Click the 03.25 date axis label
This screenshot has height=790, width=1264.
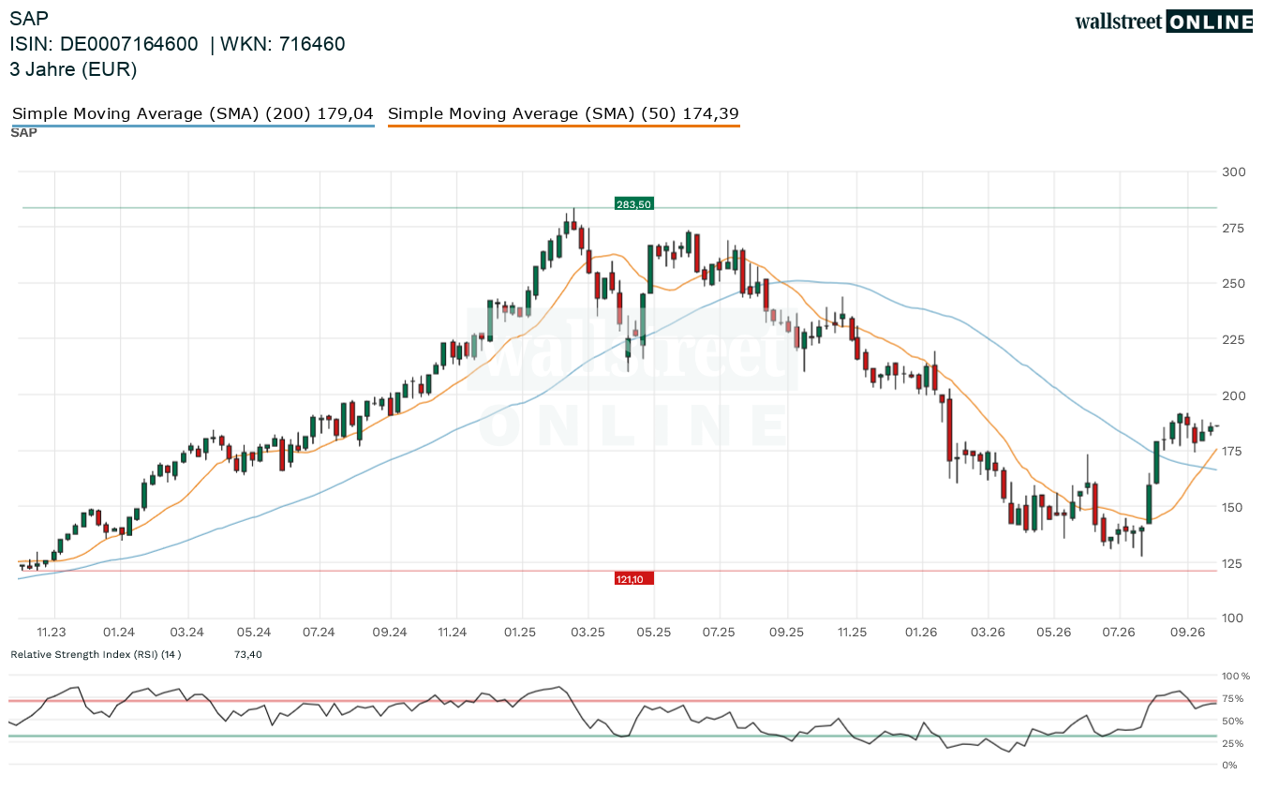click(x=588, y=633)
